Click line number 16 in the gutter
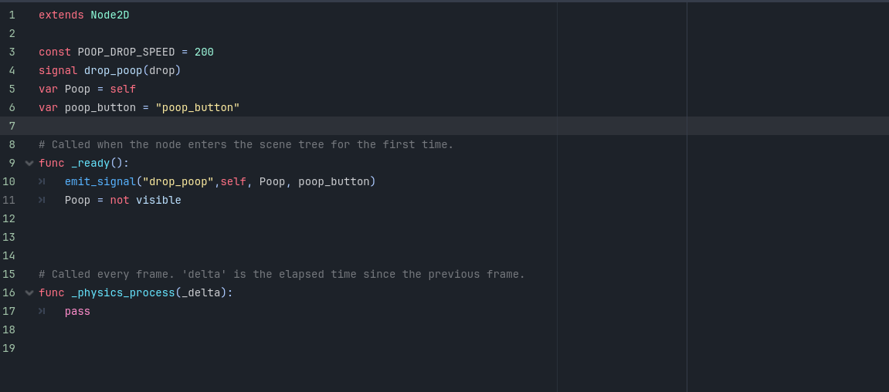Viewport: 889px width, 392px height. pos(9,293)
